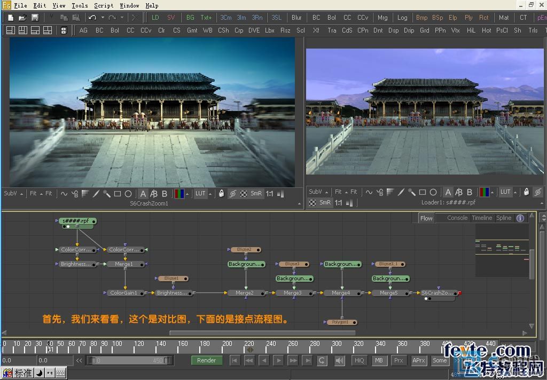Switch to the Console tab
The height and width of the screenshot is (380, 547).
tap(457, 218)
